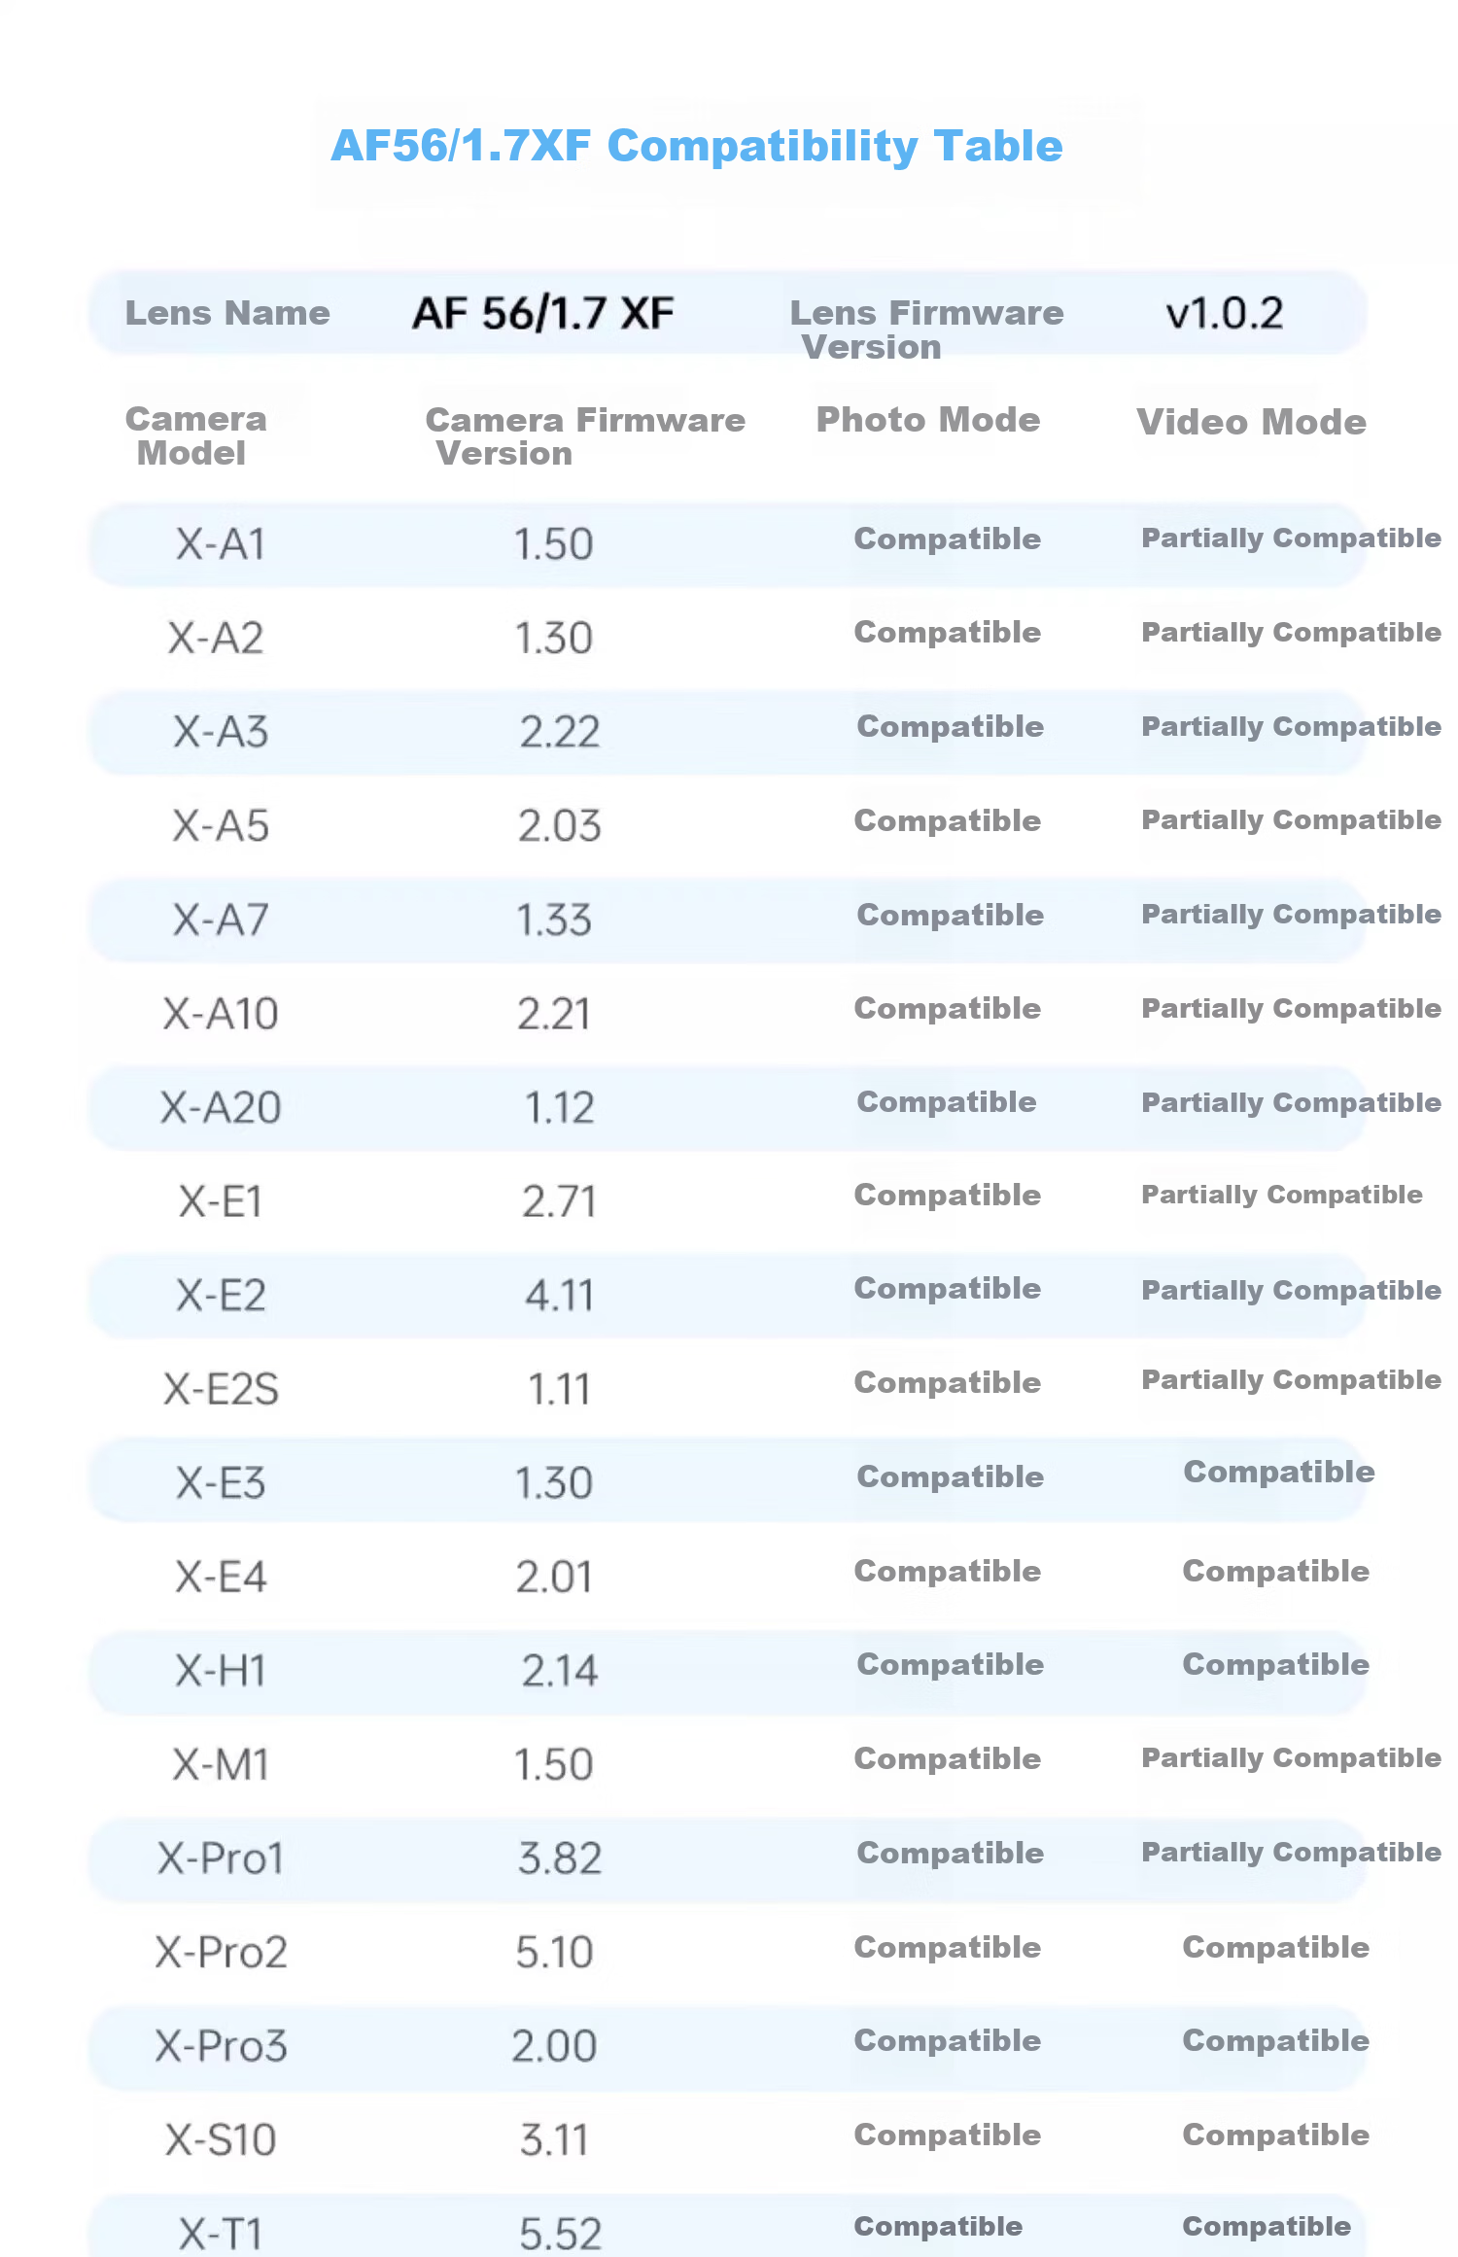Select the X-E2S camera model
1458x2257 pixels.
pyautogui.click(x=221, y=1389)
